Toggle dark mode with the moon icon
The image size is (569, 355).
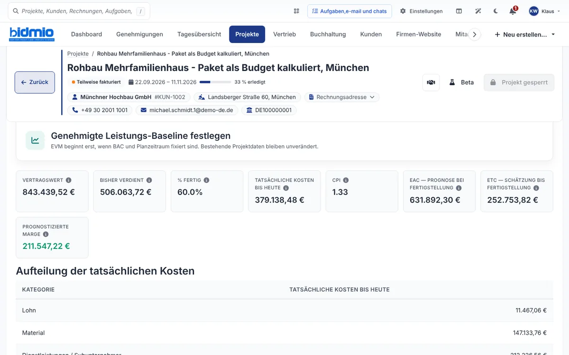tap(496, 11)
